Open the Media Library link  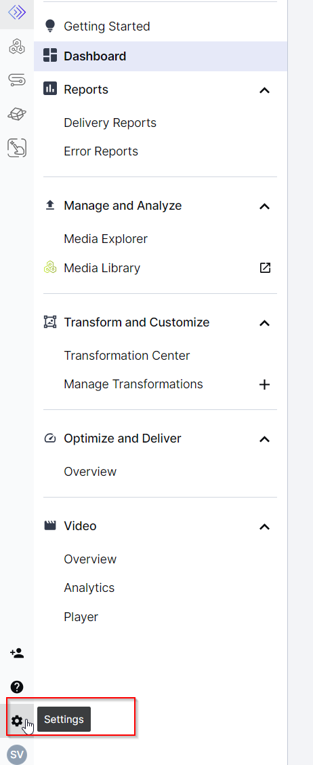(x=102, y=268)
